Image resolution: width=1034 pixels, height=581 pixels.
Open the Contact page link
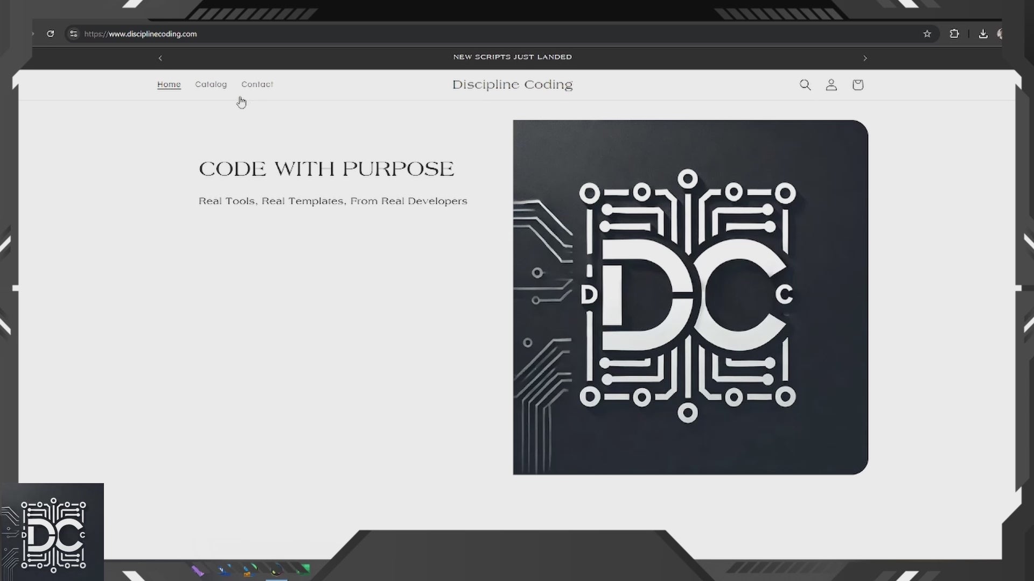point(257,84)
